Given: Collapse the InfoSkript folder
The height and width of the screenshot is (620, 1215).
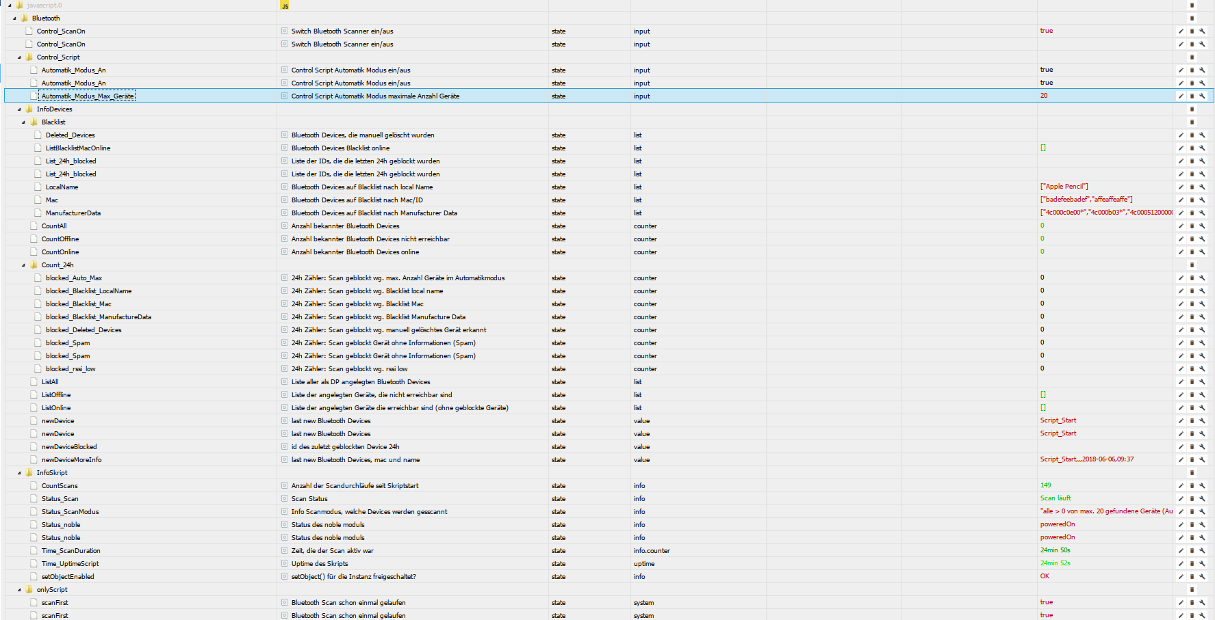Looking at the screenshot, I should coord(19,473).
